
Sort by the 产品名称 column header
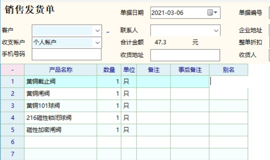pyautogui.click(x=60, y=70)
